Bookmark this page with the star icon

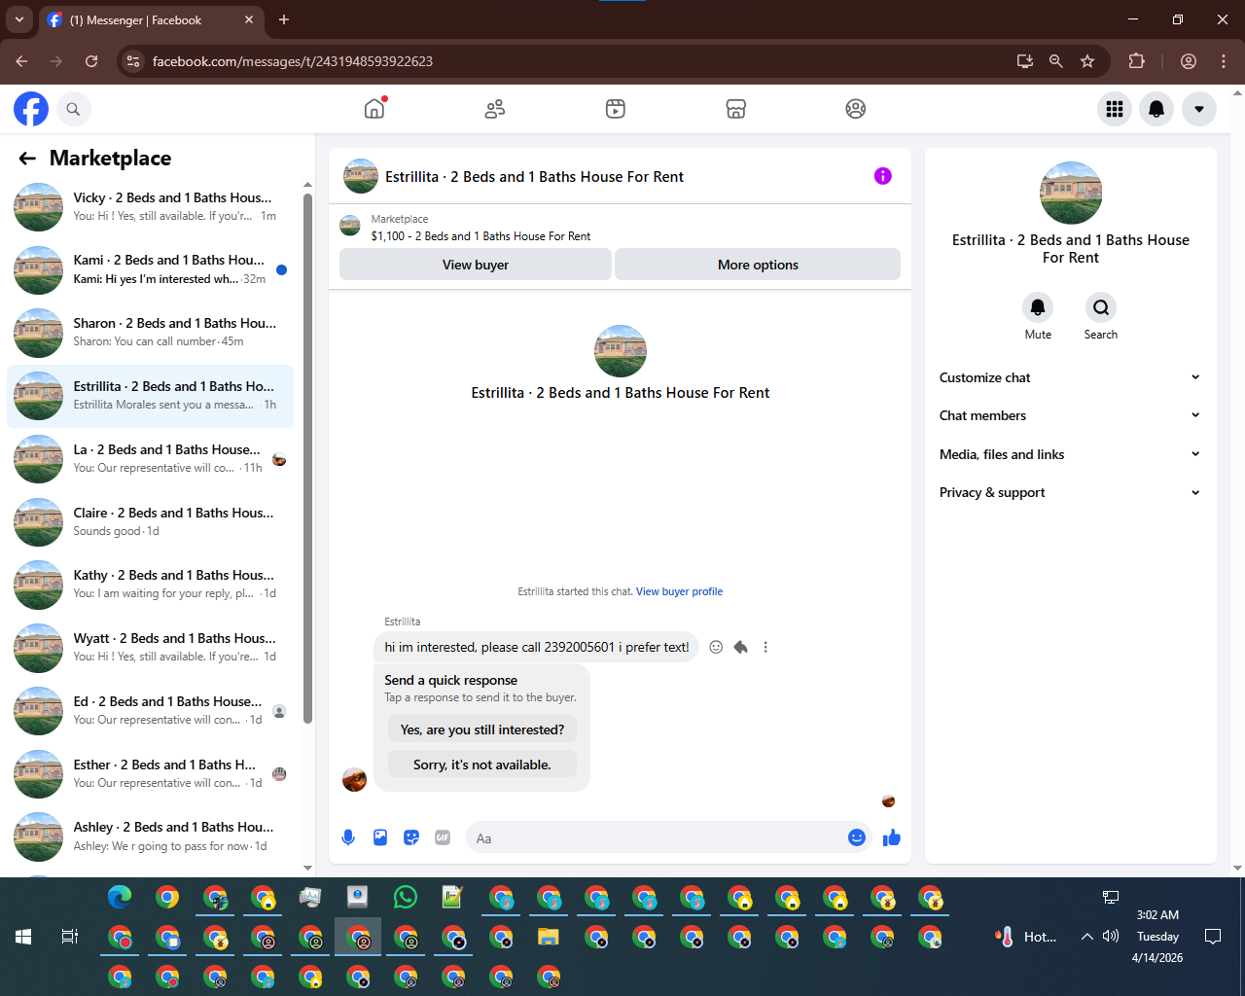(x=1087, y=61)
